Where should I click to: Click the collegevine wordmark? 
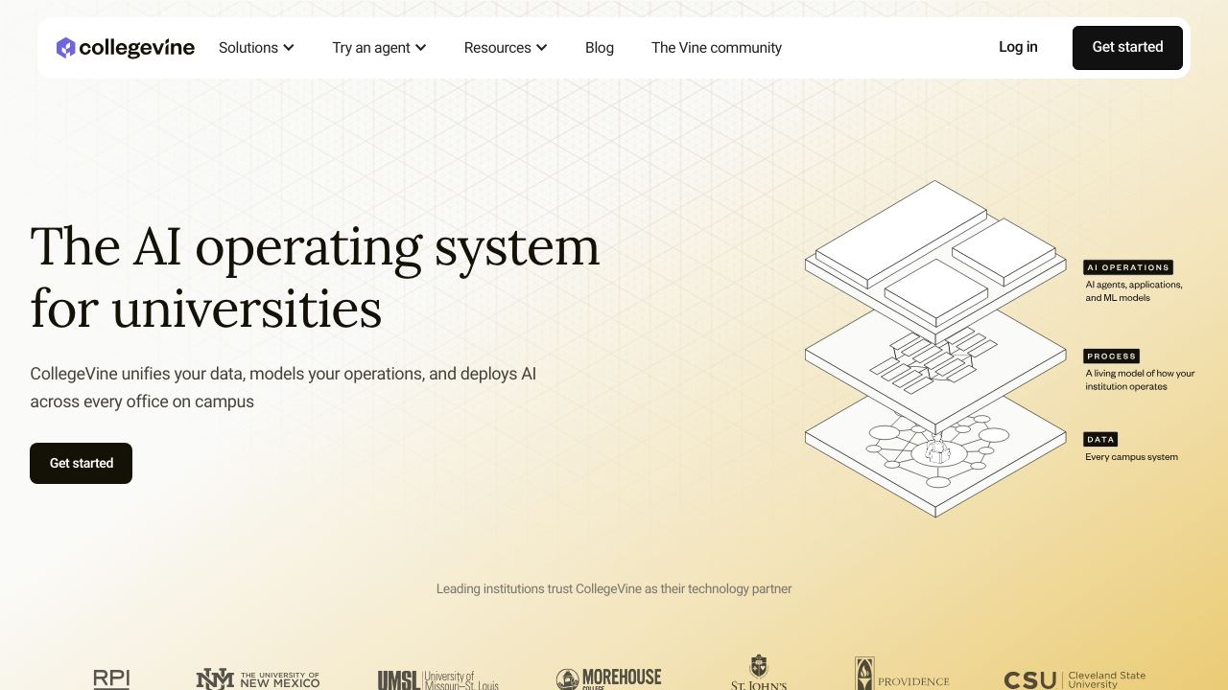click(x=137, y=48)
